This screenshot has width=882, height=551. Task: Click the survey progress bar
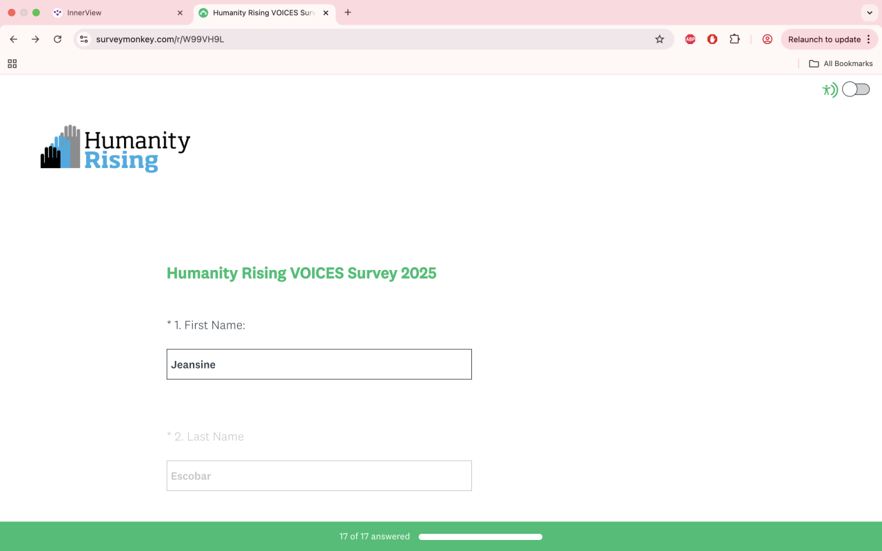[x=480, y=537]
